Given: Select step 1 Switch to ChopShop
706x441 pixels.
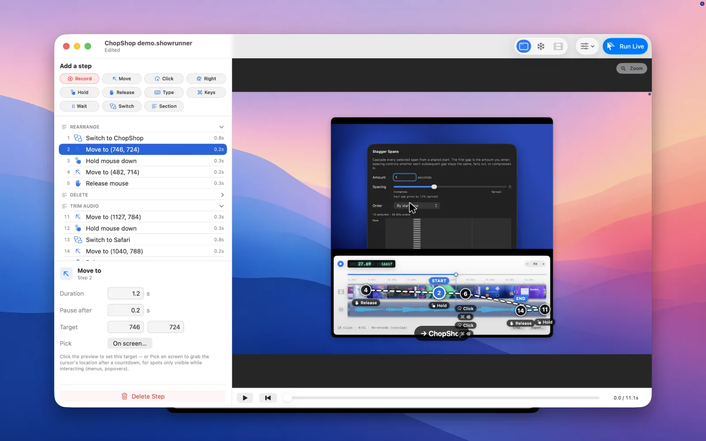Looking at the screenshot, I should [x=143, y=138].
